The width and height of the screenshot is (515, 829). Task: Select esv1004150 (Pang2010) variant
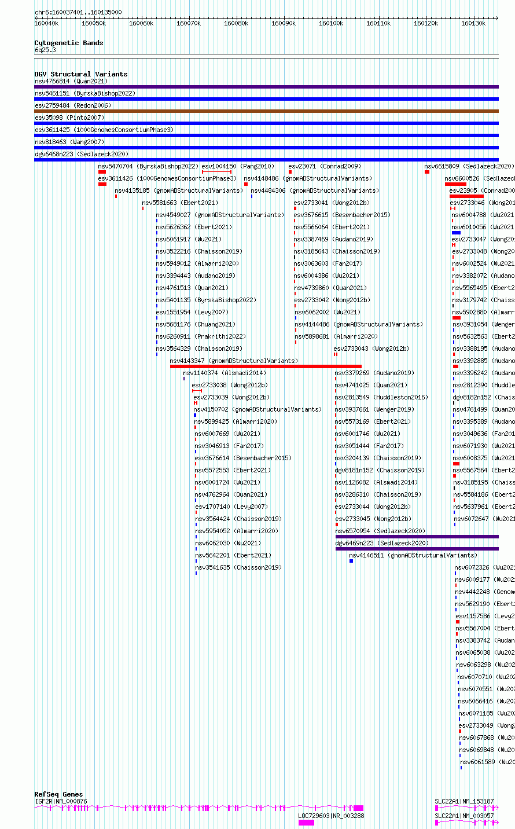pos(238,166)
